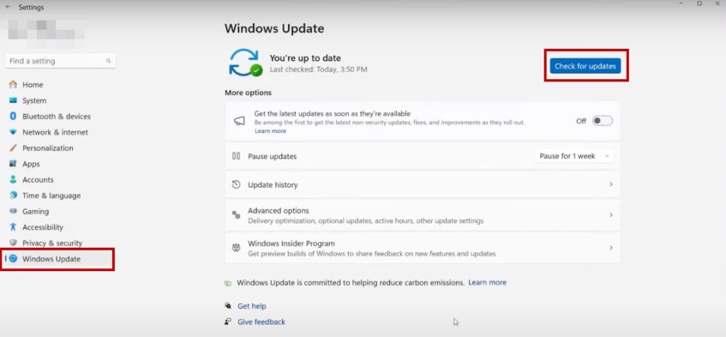Open the Windows Insider Program row
The height and width of the screenshot is (337, 726).
pyautogui.click(x=423, y=248)
